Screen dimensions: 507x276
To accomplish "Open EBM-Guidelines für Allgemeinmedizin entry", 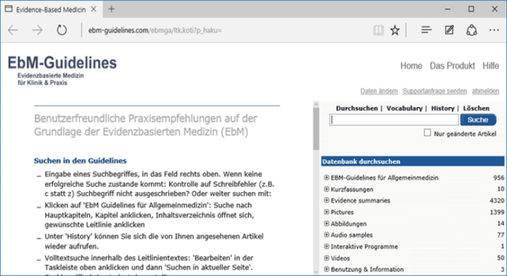I will pos(384,178).
